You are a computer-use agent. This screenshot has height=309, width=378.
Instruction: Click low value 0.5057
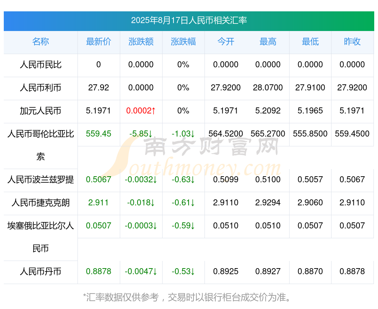310,180
